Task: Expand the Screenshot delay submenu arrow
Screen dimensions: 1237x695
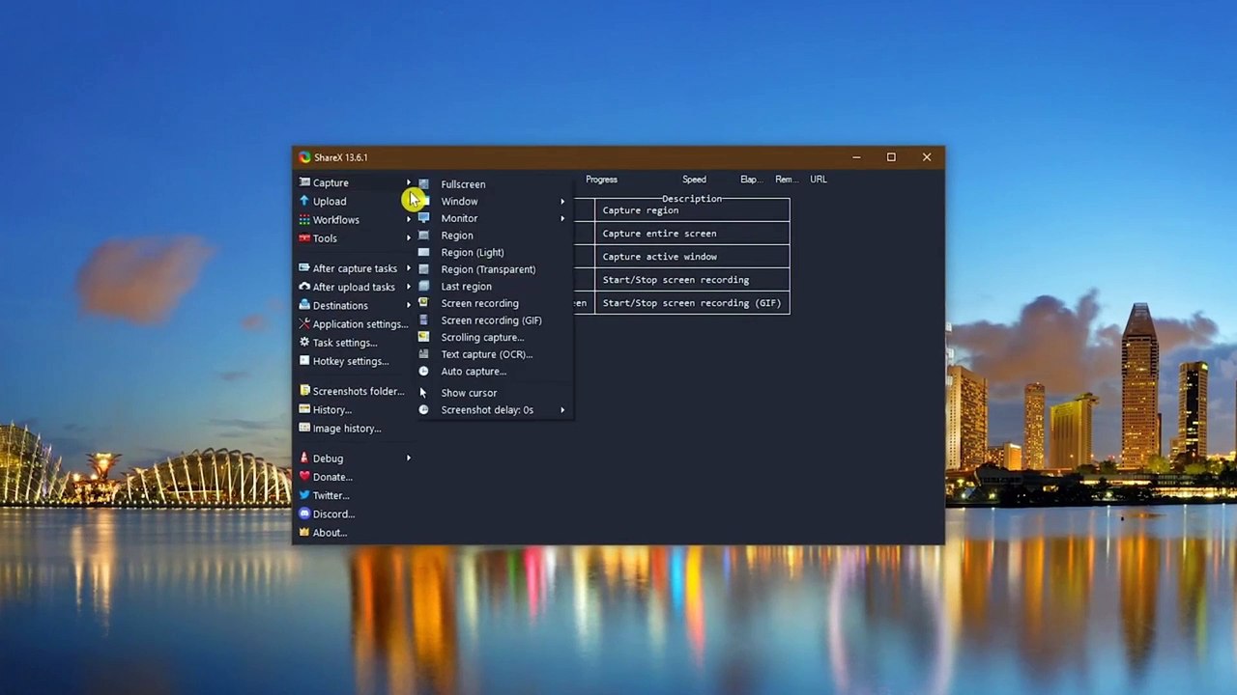Action: pos(562,410)
